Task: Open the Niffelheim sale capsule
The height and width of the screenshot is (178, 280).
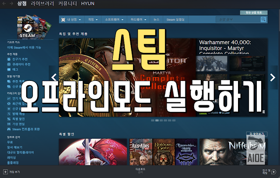Action: pos(233,152)
